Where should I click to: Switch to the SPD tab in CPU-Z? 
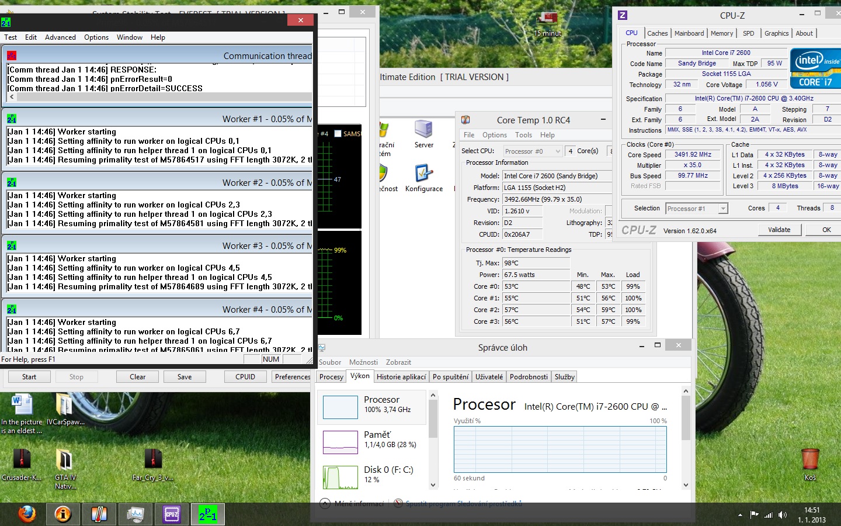pos(749,33)
